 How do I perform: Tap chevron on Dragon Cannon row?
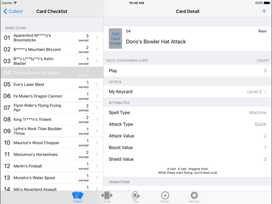[x=97, y=96]
